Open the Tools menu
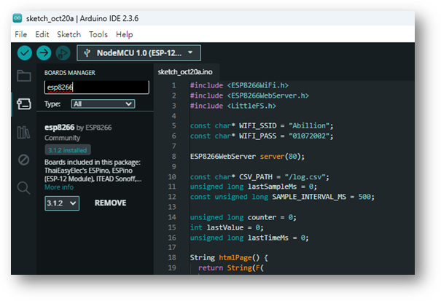This screenshot has height=301, width=441. (98, 34)
